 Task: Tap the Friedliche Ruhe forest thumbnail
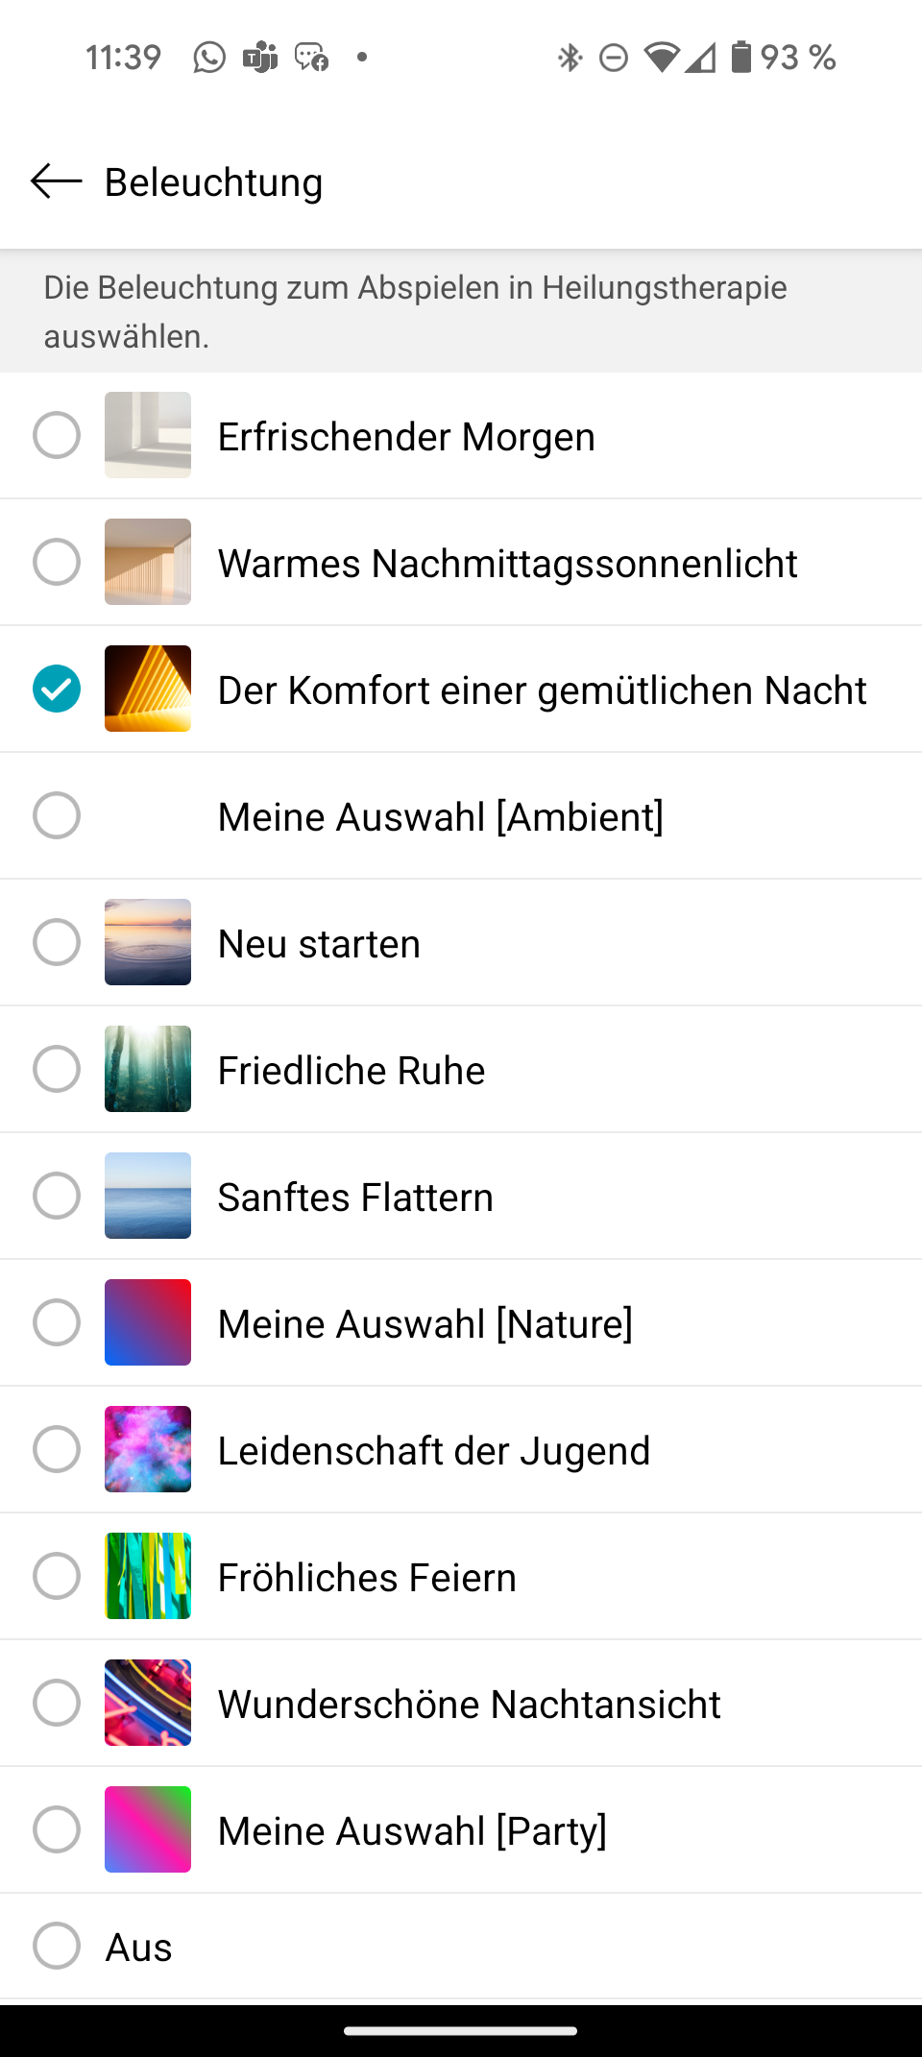coord(148,1069)
